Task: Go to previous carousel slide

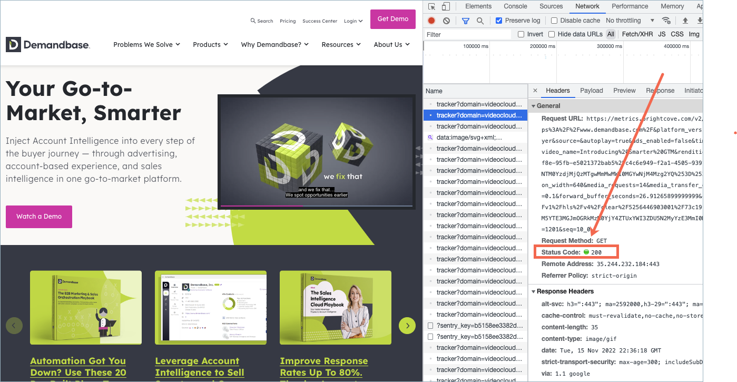Action: [x=14, y=326]
